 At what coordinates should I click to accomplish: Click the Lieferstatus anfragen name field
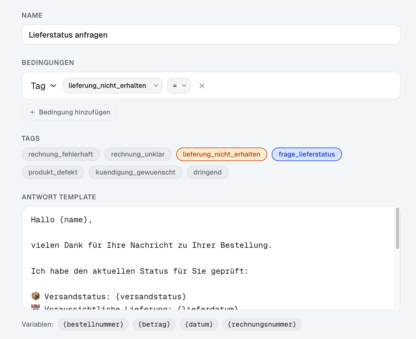[210, 35]
